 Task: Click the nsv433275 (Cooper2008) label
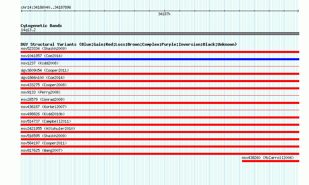point(44,85)
